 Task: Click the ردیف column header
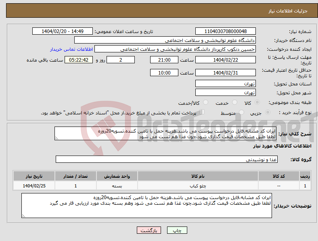305,176
